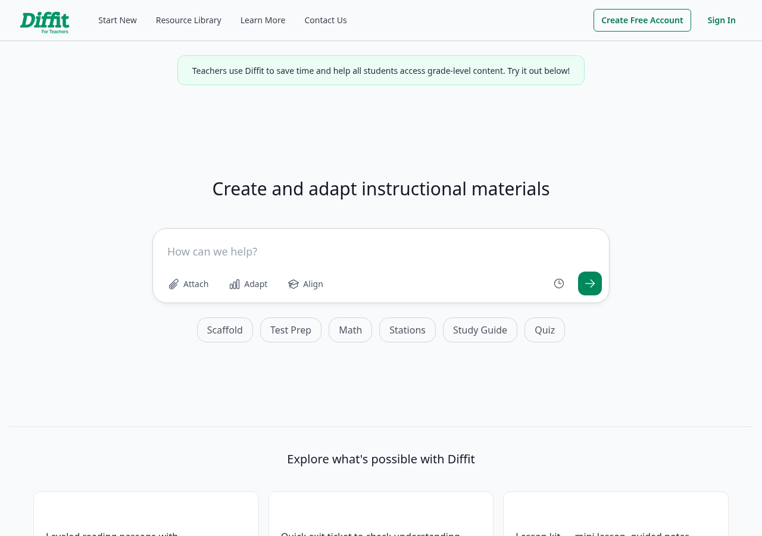Click the graduation cap Align icon
Screen dimensions: 762x536
click(x=293, y=284)
